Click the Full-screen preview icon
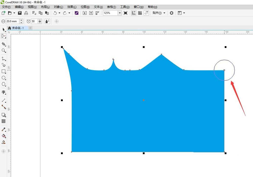 (125, 13)
